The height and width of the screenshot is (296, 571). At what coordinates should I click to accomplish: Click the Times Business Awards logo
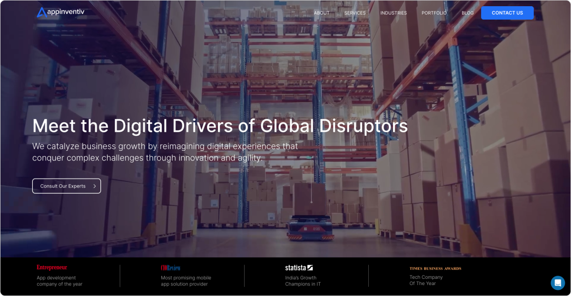tap(435, 268)
